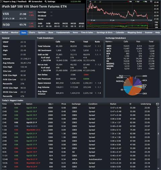Click the CBOE row in exchange breakdown

(130, 58)
